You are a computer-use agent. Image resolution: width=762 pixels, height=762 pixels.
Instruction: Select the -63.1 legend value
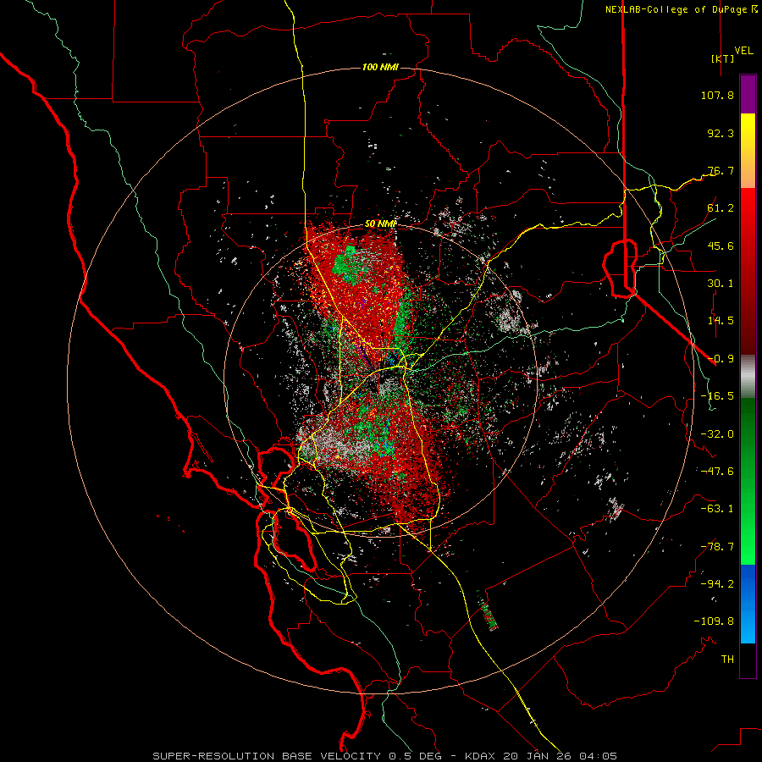pos(717,509)
